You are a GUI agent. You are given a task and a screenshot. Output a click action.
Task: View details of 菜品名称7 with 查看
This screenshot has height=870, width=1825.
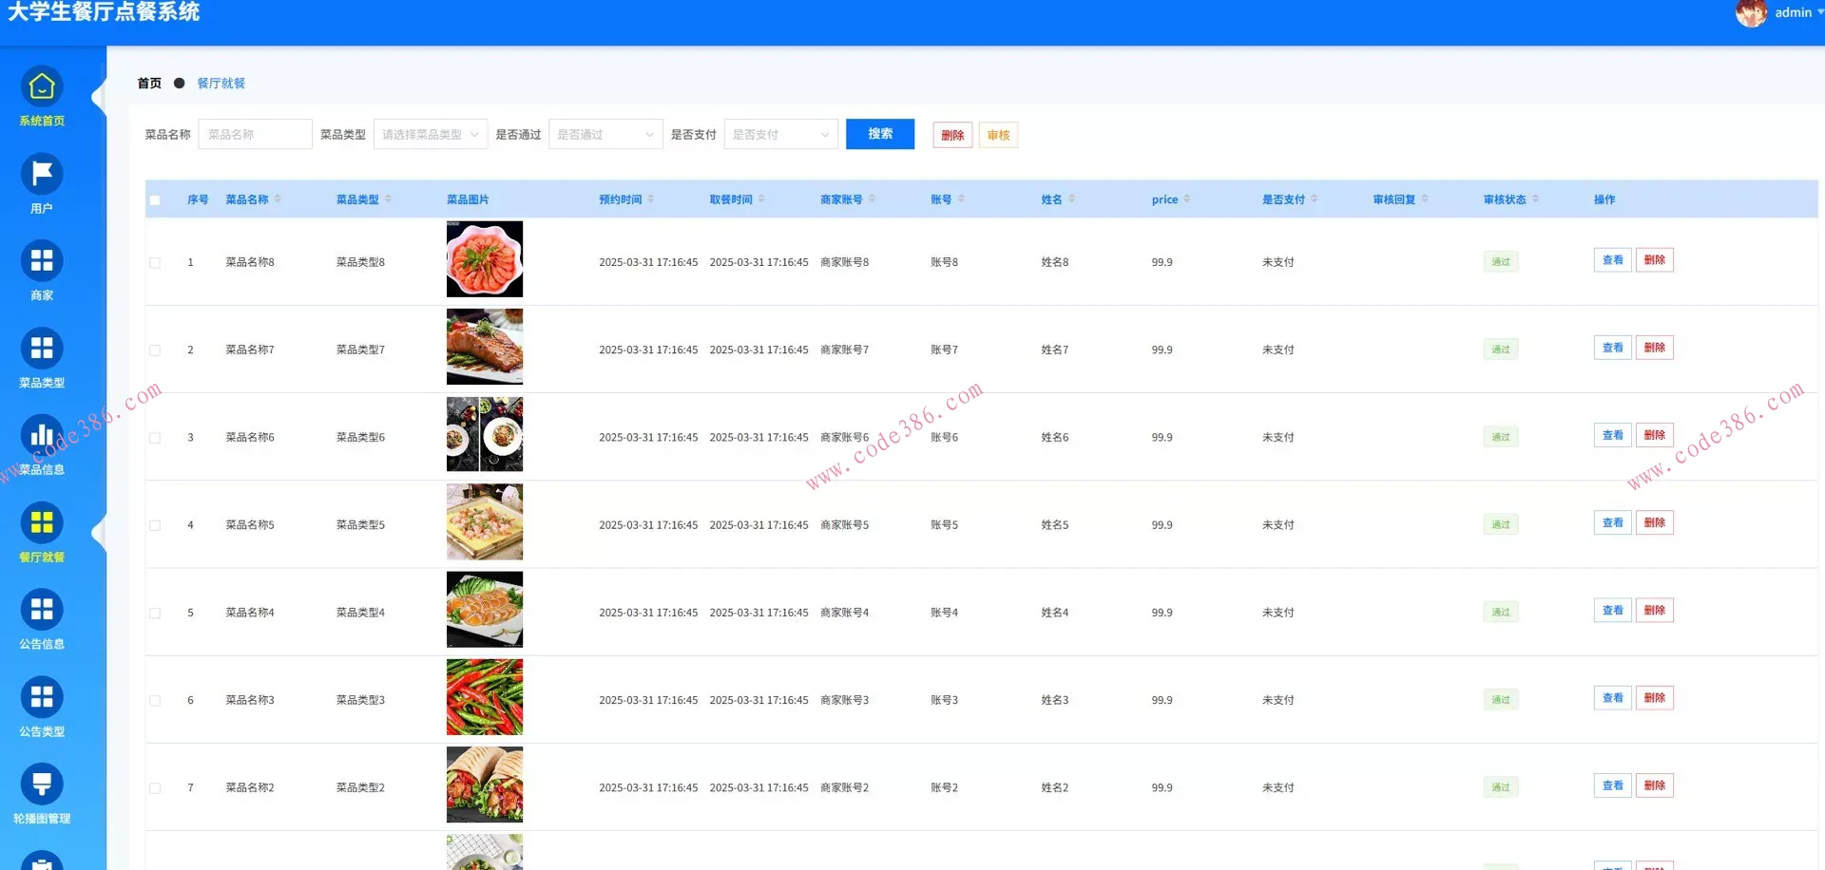(1613, 348)
